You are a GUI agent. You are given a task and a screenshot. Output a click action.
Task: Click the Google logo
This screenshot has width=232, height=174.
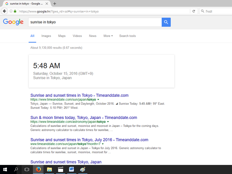[13, 22]
